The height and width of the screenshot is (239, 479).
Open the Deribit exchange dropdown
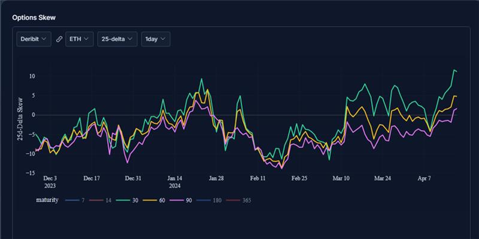pyautogui.click(x=34, y=39)
